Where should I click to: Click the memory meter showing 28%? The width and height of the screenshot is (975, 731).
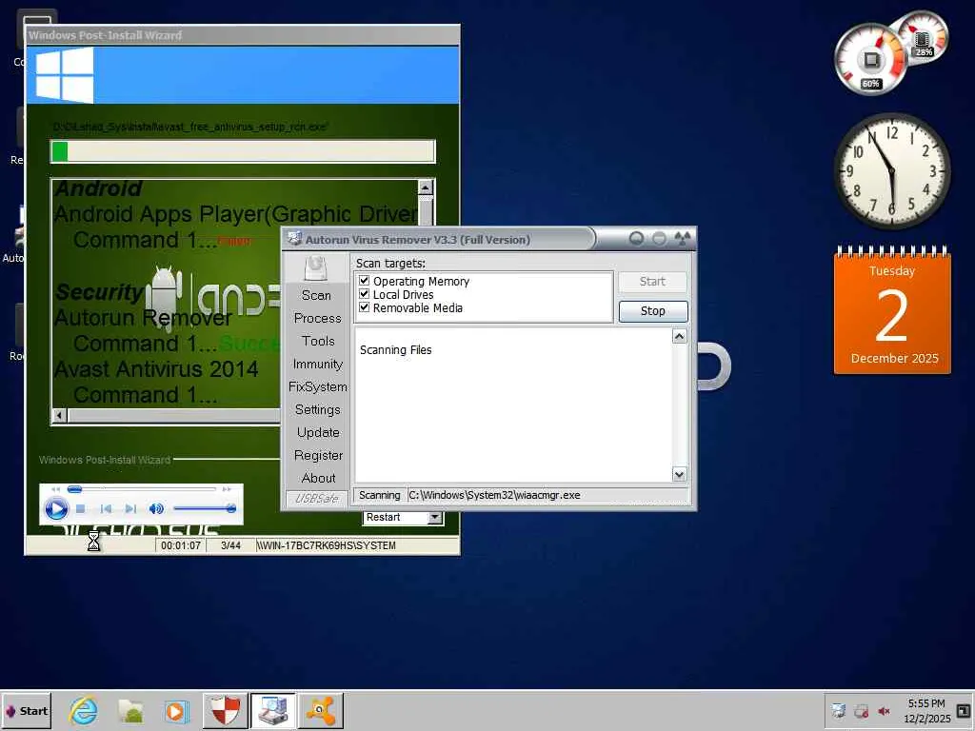click(922, 38)
